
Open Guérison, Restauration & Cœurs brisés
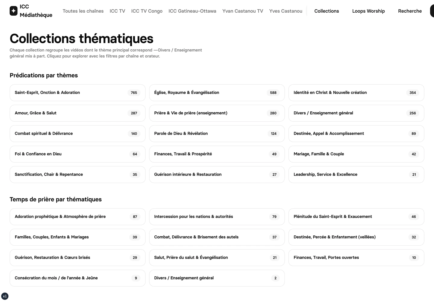coord(77,258)
